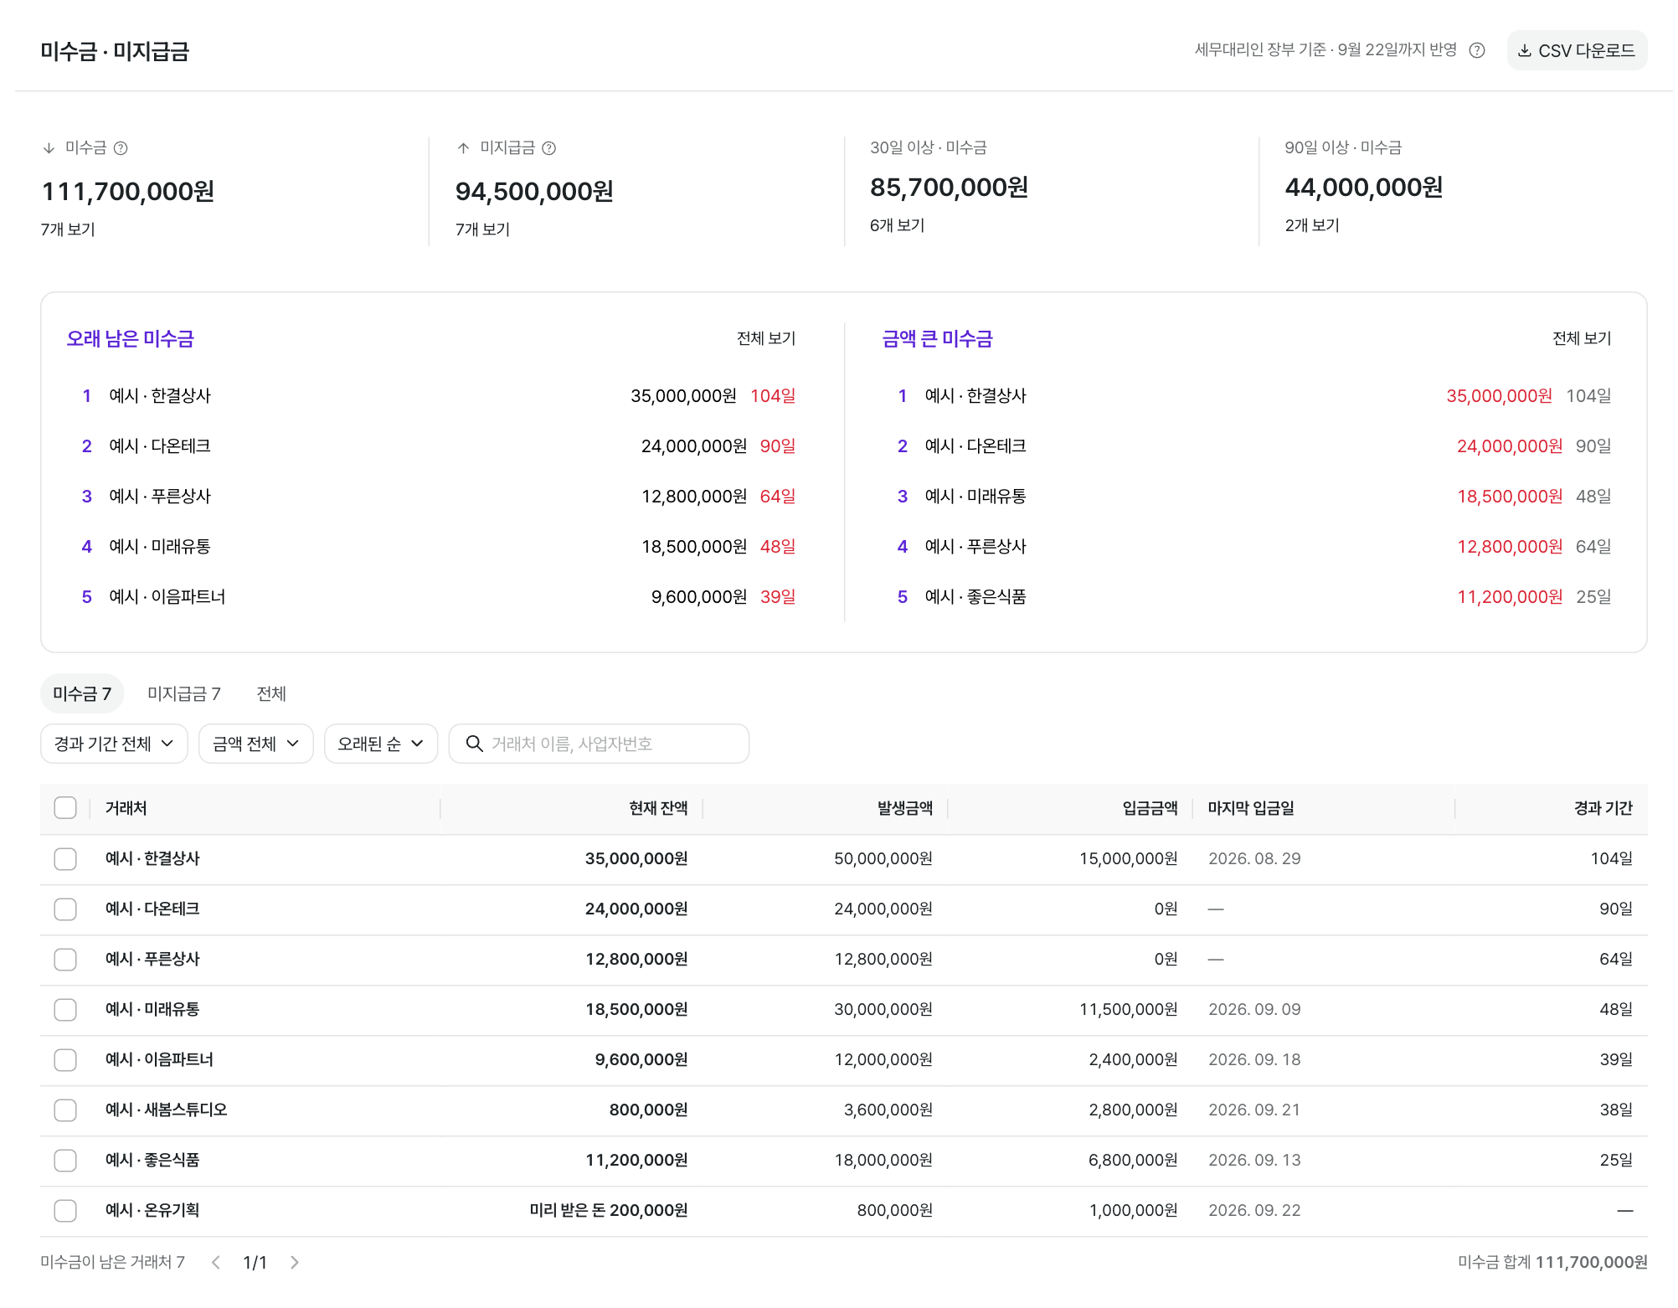Click 경과 기간 column header
The image size is (1678, 1308).
pyautogui.click(x=1603, y=808)
